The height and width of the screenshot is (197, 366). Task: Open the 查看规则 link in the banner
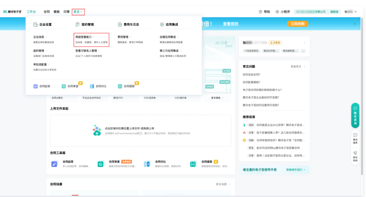[x=230, y=24]
